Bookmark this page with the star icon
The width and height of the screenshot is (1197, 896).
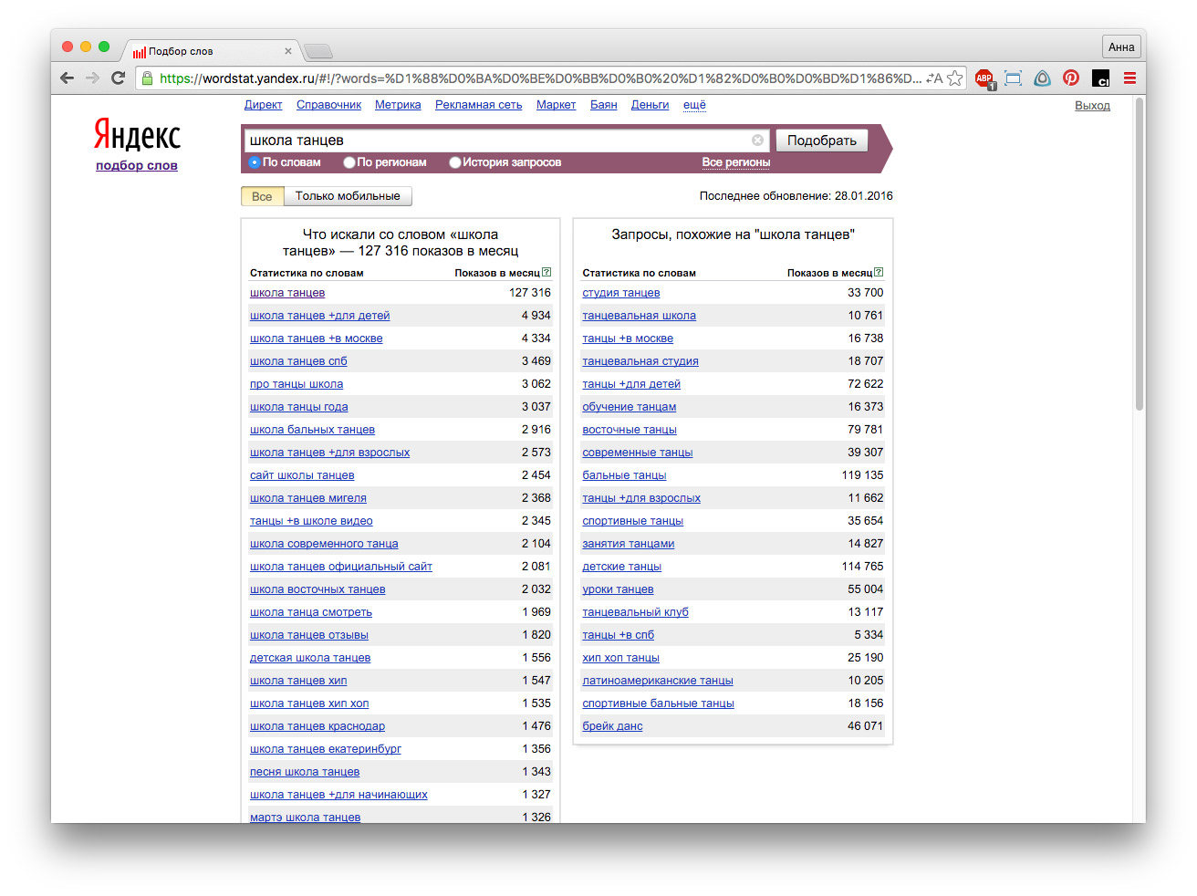coord(955,78)
